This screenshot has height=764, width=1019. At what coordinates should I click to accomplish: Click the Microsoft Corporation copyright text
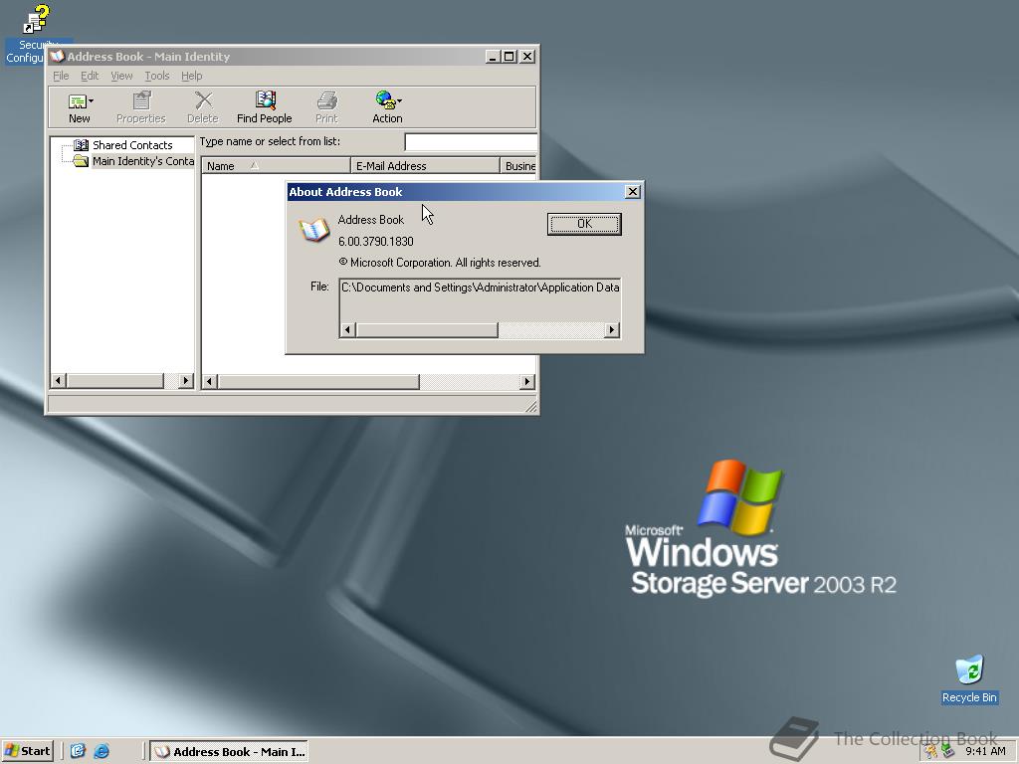coord(440,263)
